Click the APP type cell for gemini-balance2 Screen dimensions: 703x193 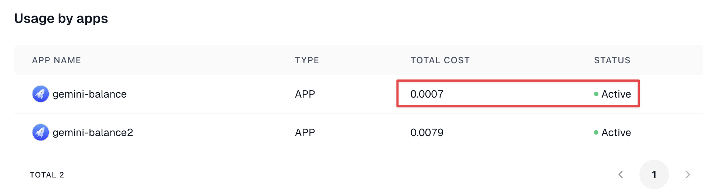(305, 133)
